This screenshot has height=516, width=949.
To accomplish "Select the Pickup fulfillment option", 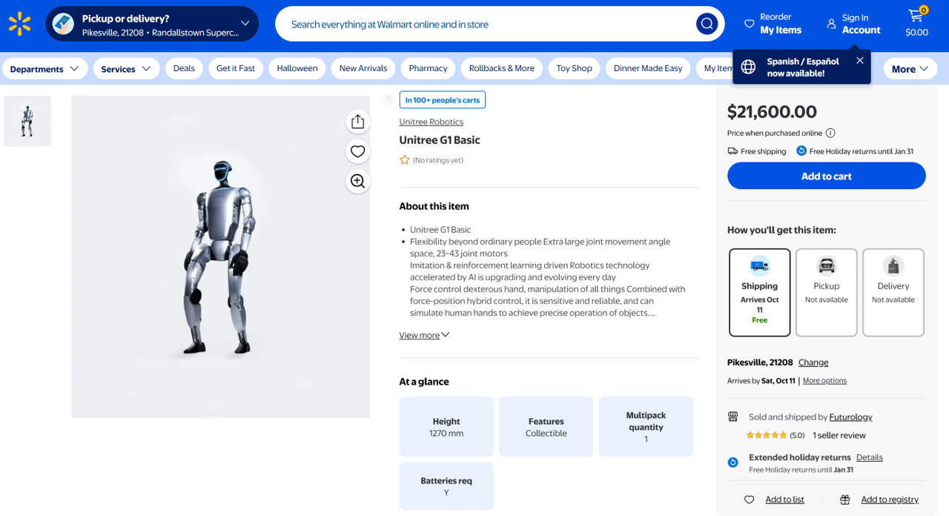I will click(x=827, y=292).
